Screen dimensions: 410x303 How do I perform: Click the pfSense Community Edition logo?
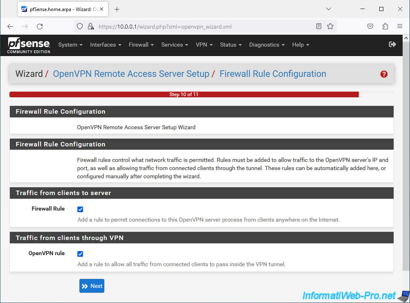tap(29, 45)
